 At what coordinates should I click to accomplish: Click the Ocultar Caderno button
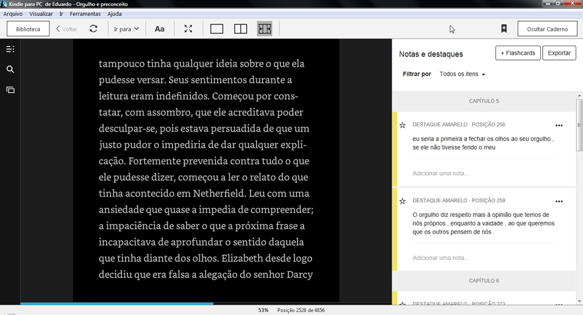click(x=547, y=29)
